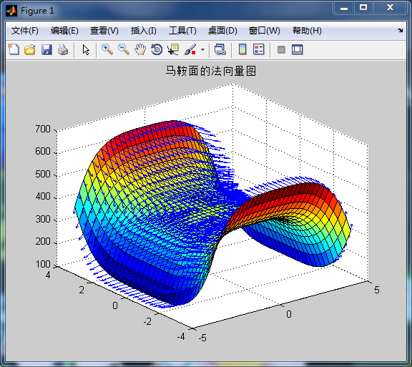Toggle the Brush data tool

[x=190, y=49]
